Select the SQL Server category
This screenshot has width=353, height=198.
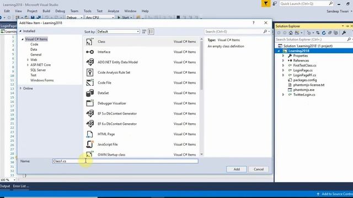pos(38,70)
